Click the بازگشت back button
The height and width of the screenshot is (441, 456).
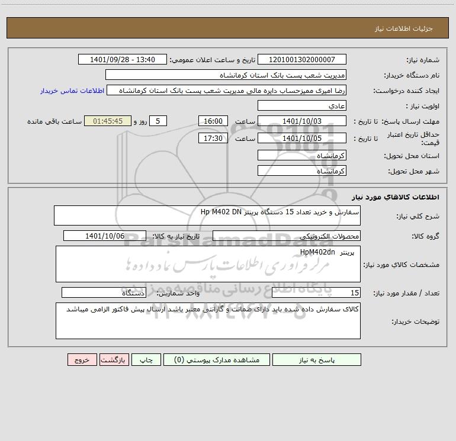[114, 360]
